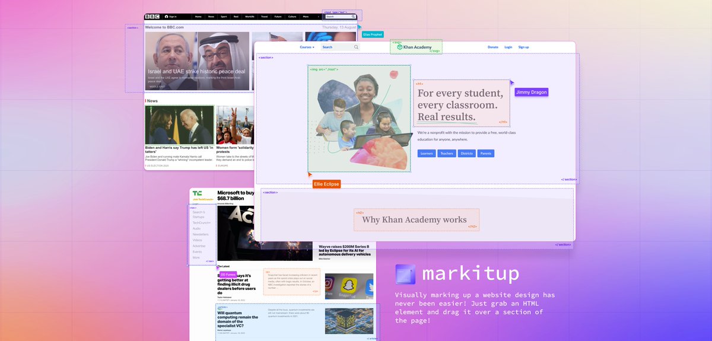Image resolution: width=712 pixels, height=341 pixels.
Task: Click the Parents button
Action: pyautogui.click(x=485, y=154)
